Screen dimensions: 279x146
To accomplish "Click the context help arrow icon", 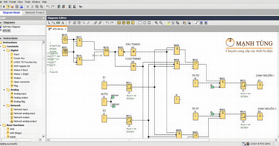I will point(81,7).
